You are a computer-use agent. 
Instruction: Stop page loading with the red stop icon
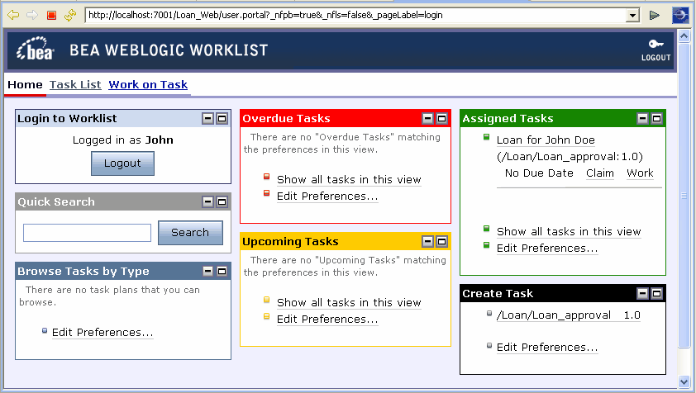click(x=51, y=16)
